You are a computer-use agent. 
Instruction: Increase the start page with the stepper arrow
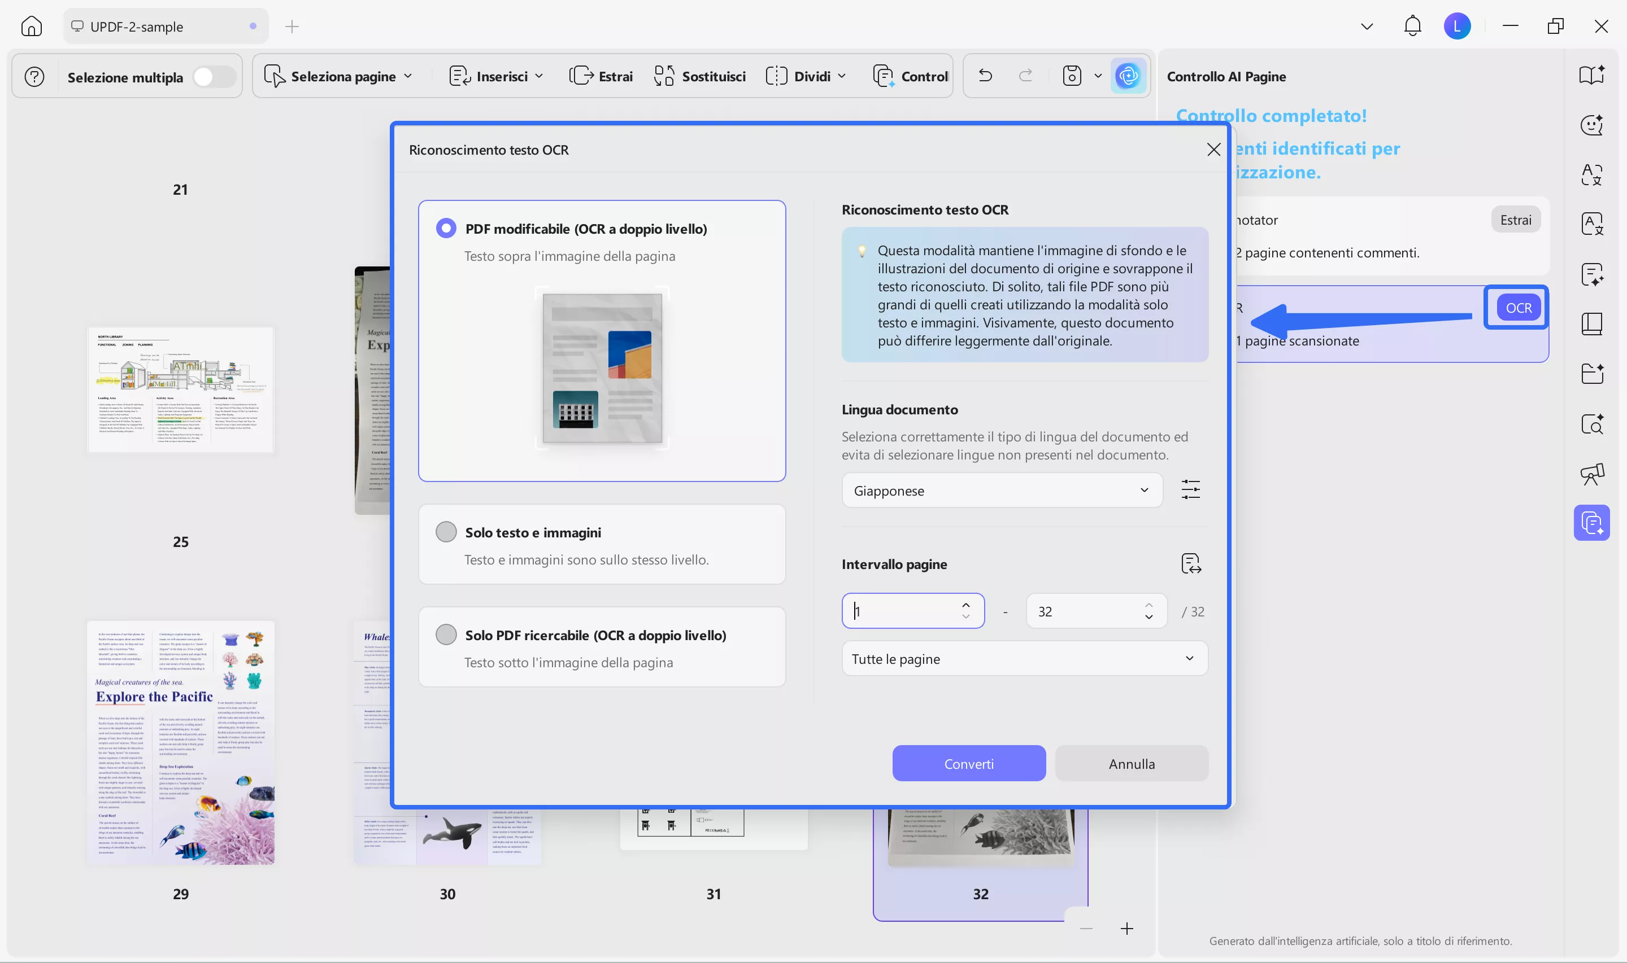[965, 605]
